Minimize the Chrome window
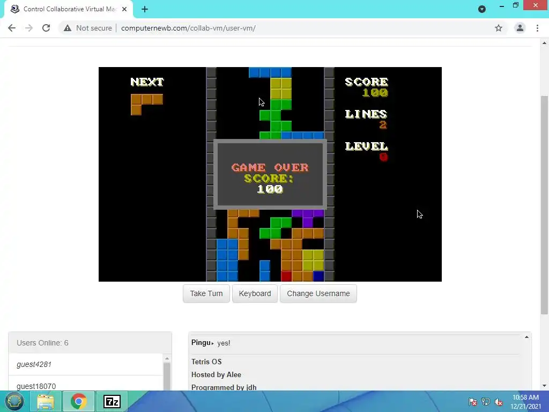 pyautogui.click(x=502, y=5)
